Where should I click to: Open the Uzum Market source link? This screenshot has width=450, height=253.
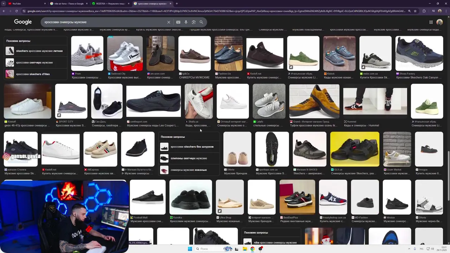394,170
